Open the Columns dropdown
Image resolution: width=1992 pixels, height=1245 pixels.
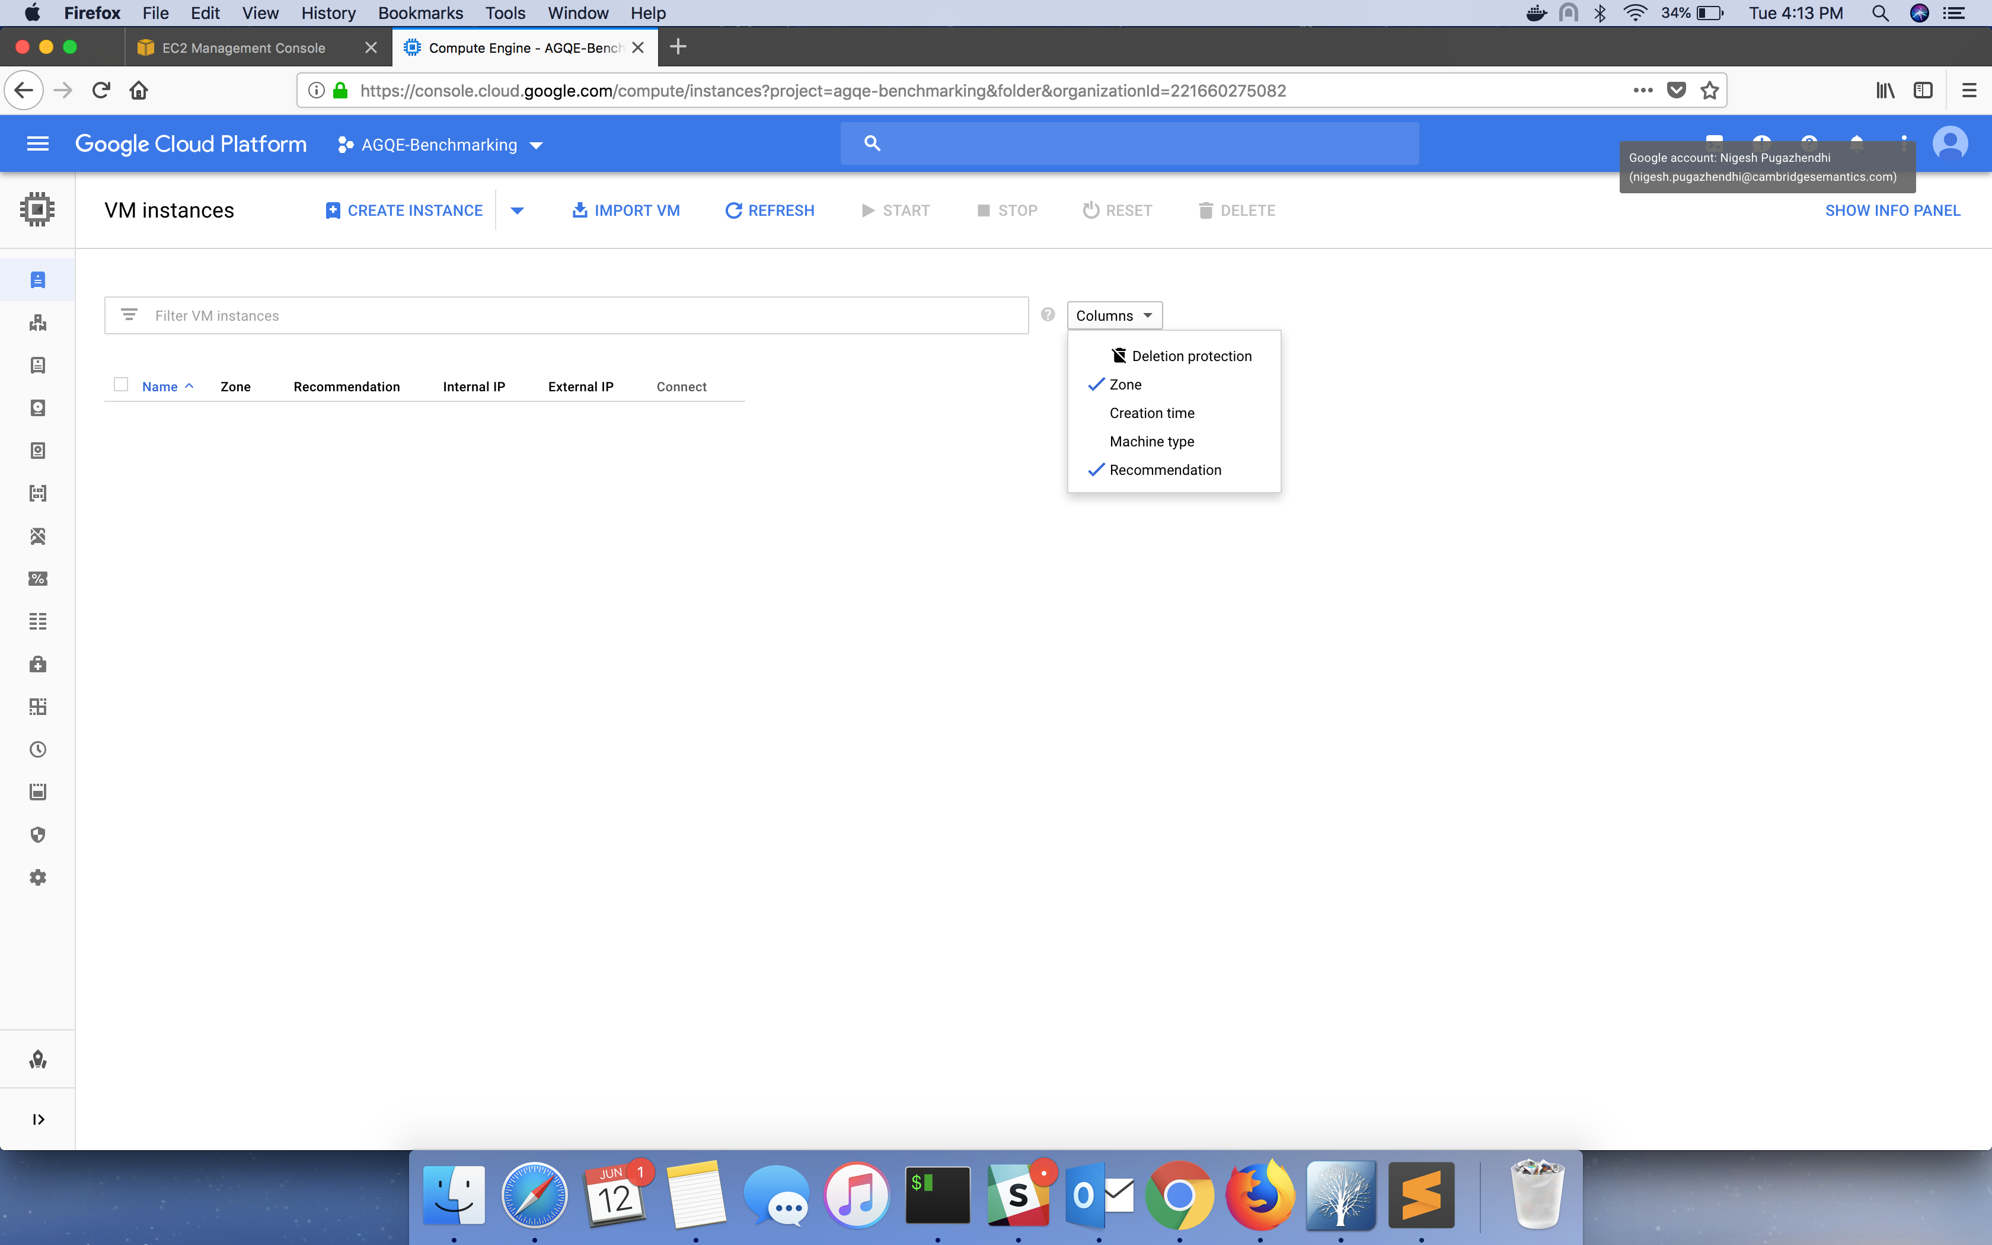[x=1114, y=315]
